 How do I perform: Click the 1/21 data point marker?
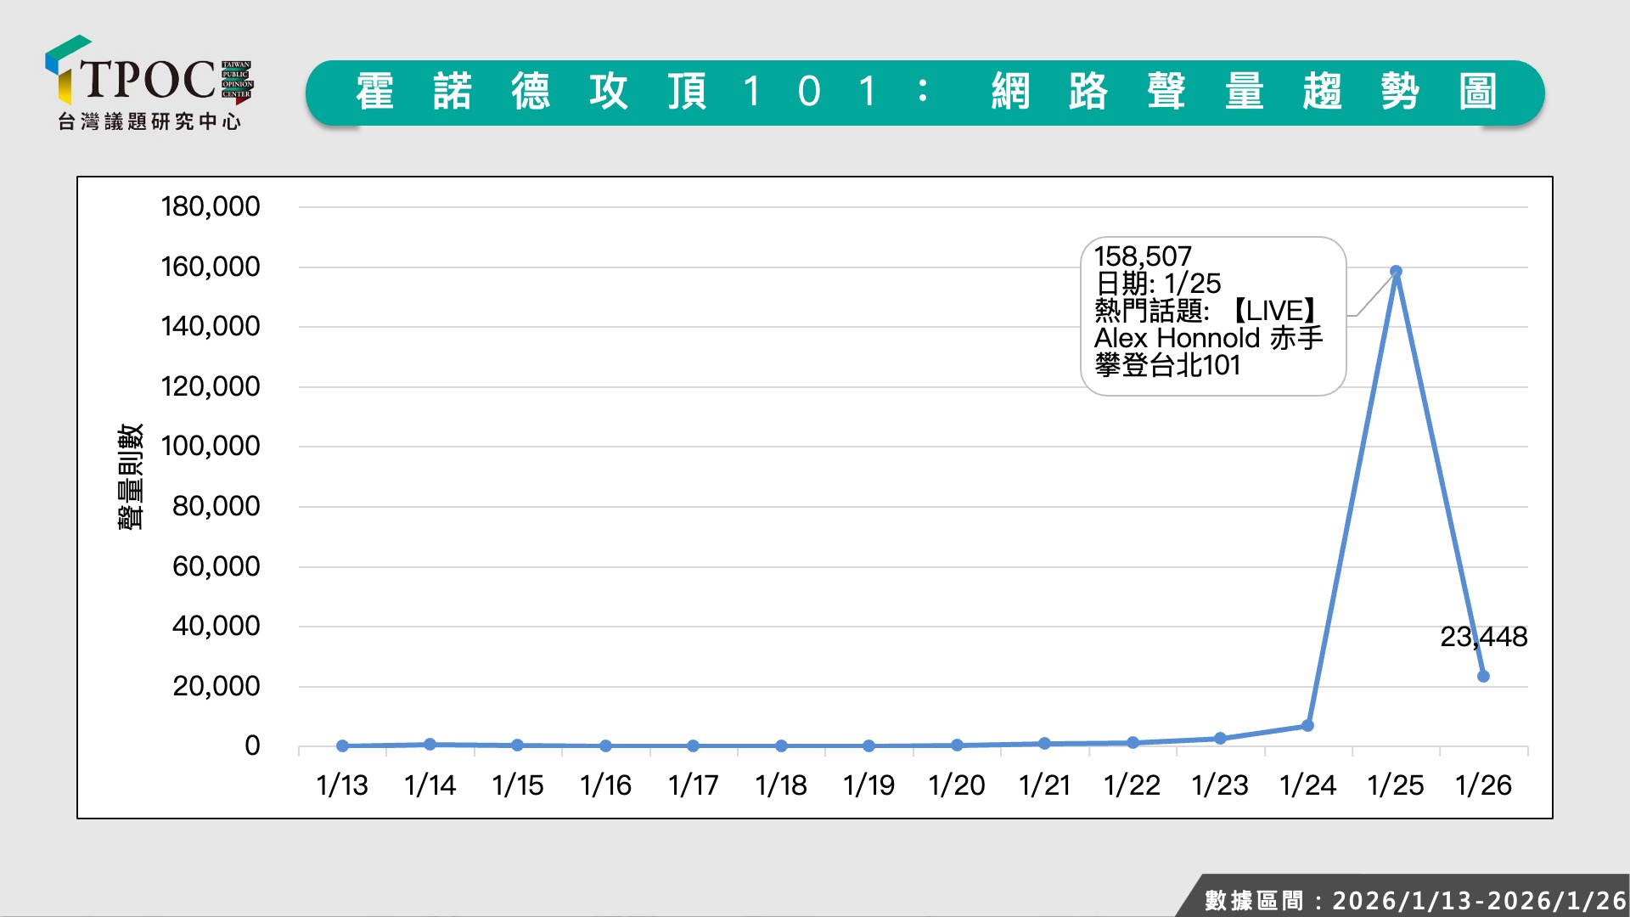pos(1044,743)
